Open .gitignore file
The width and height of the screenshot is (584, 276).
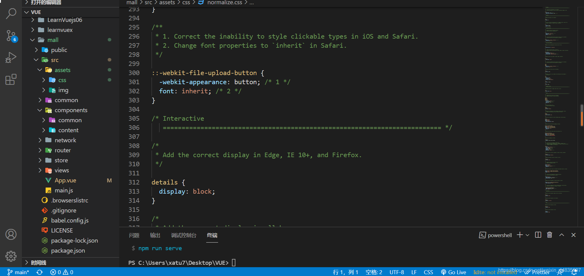tap(71, 210)
